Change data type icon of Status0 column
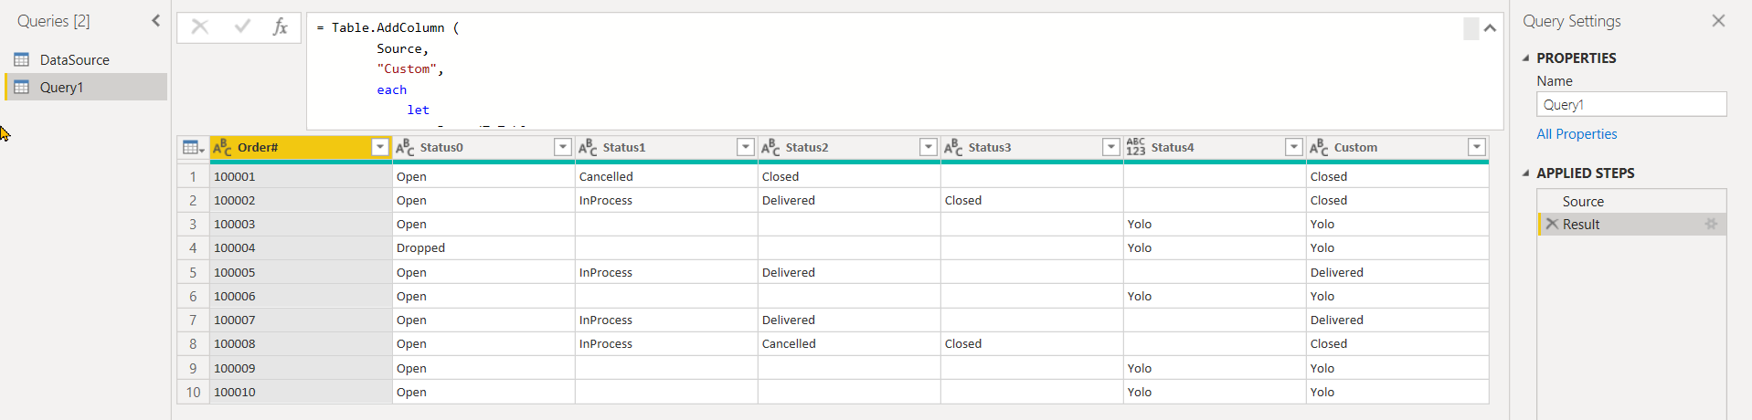This screenshot has width=1752, height=420. [x=405, y=148]
